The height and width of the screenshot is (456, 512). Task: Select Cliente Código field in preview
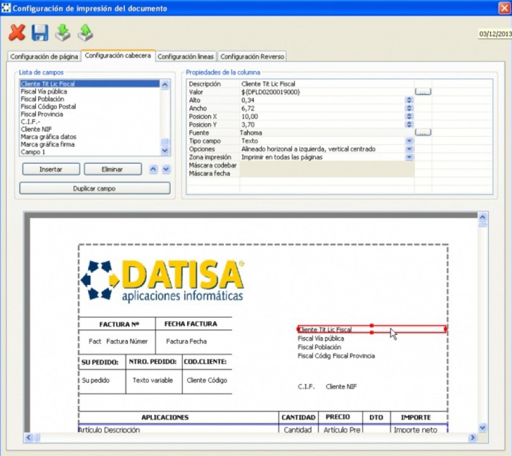(207, 380)
